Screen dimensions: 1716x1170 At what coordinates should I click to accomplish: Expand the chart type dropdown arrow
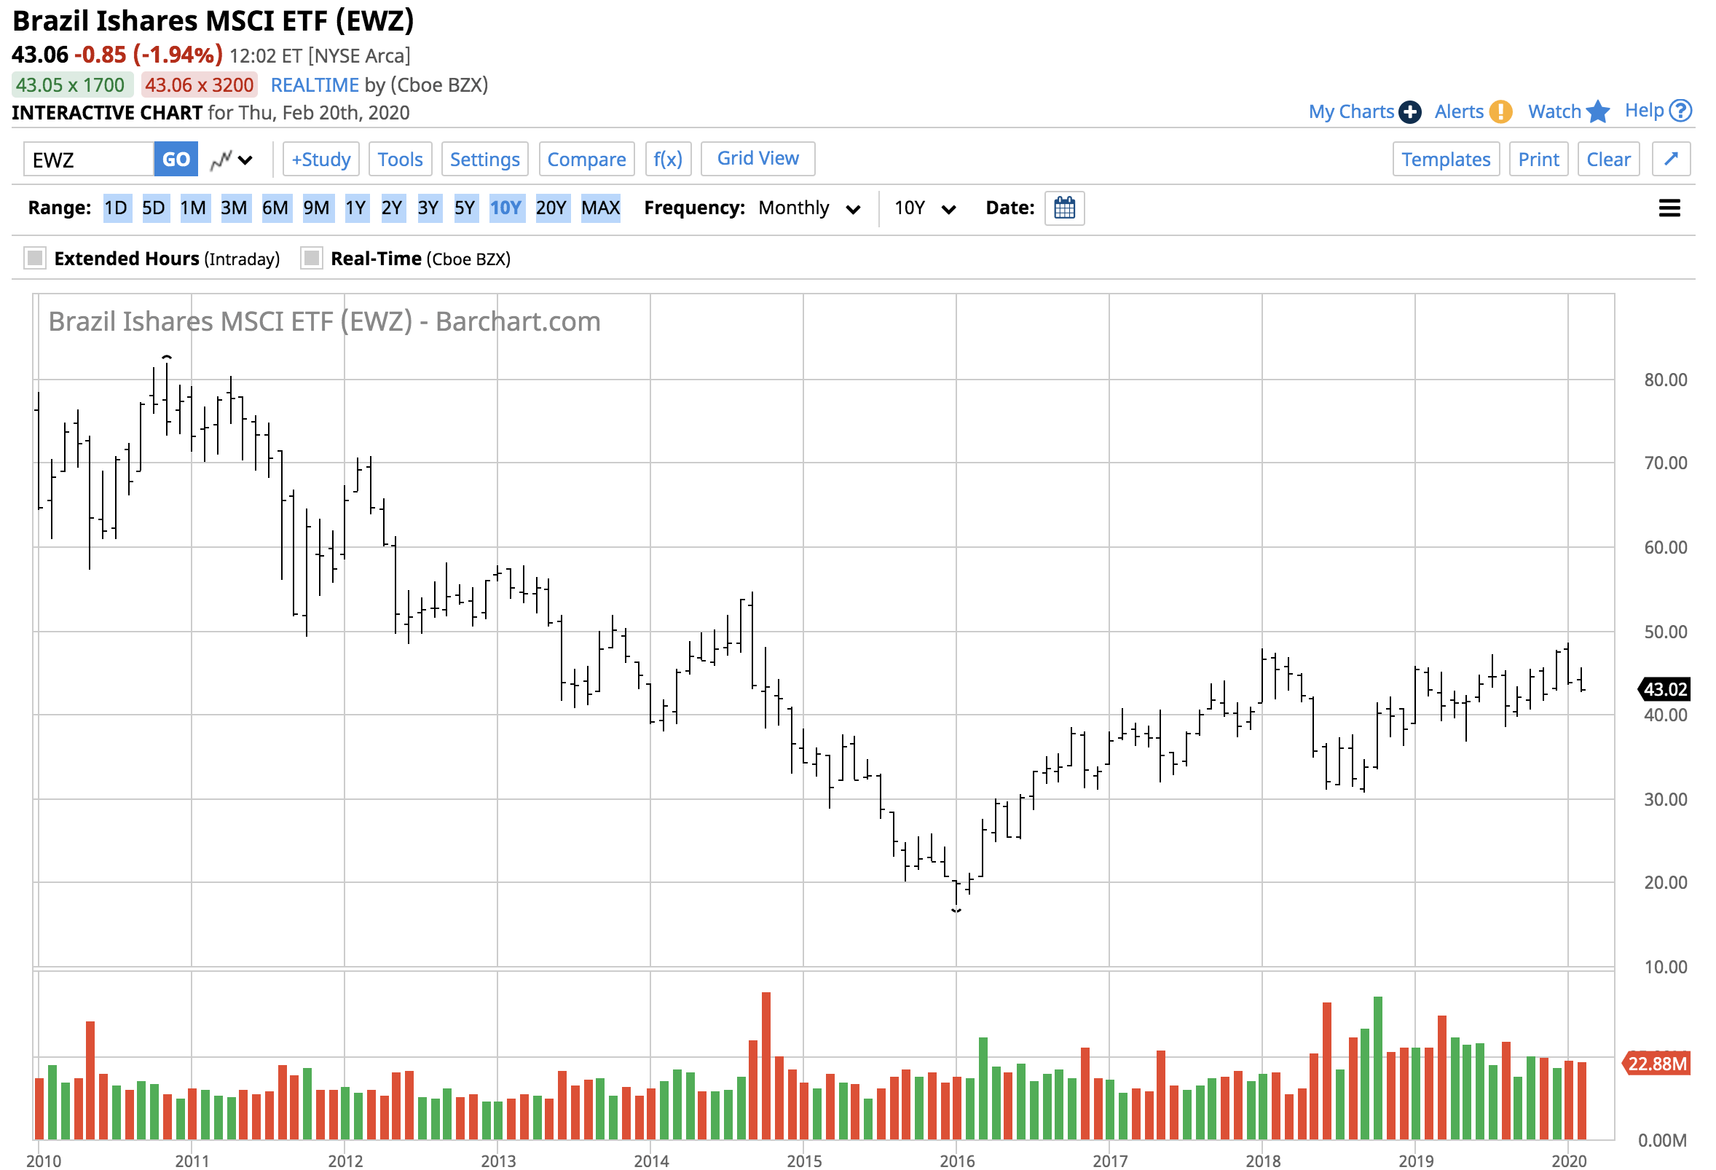(246, 160)
